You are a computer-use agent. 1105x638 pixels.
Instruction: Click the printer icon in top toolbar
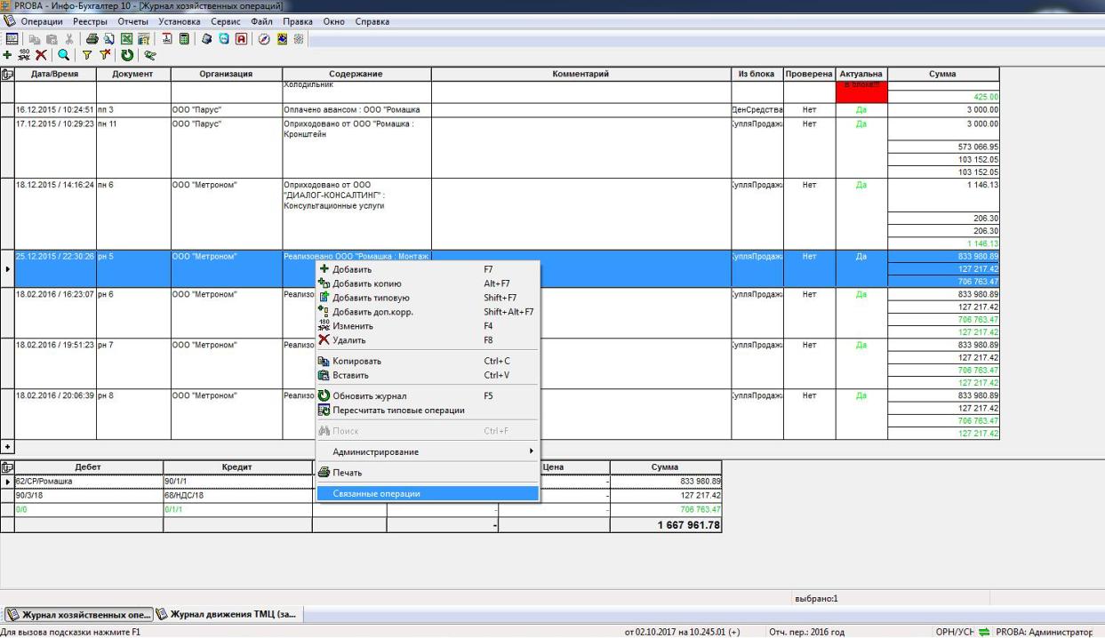[92, 39]
